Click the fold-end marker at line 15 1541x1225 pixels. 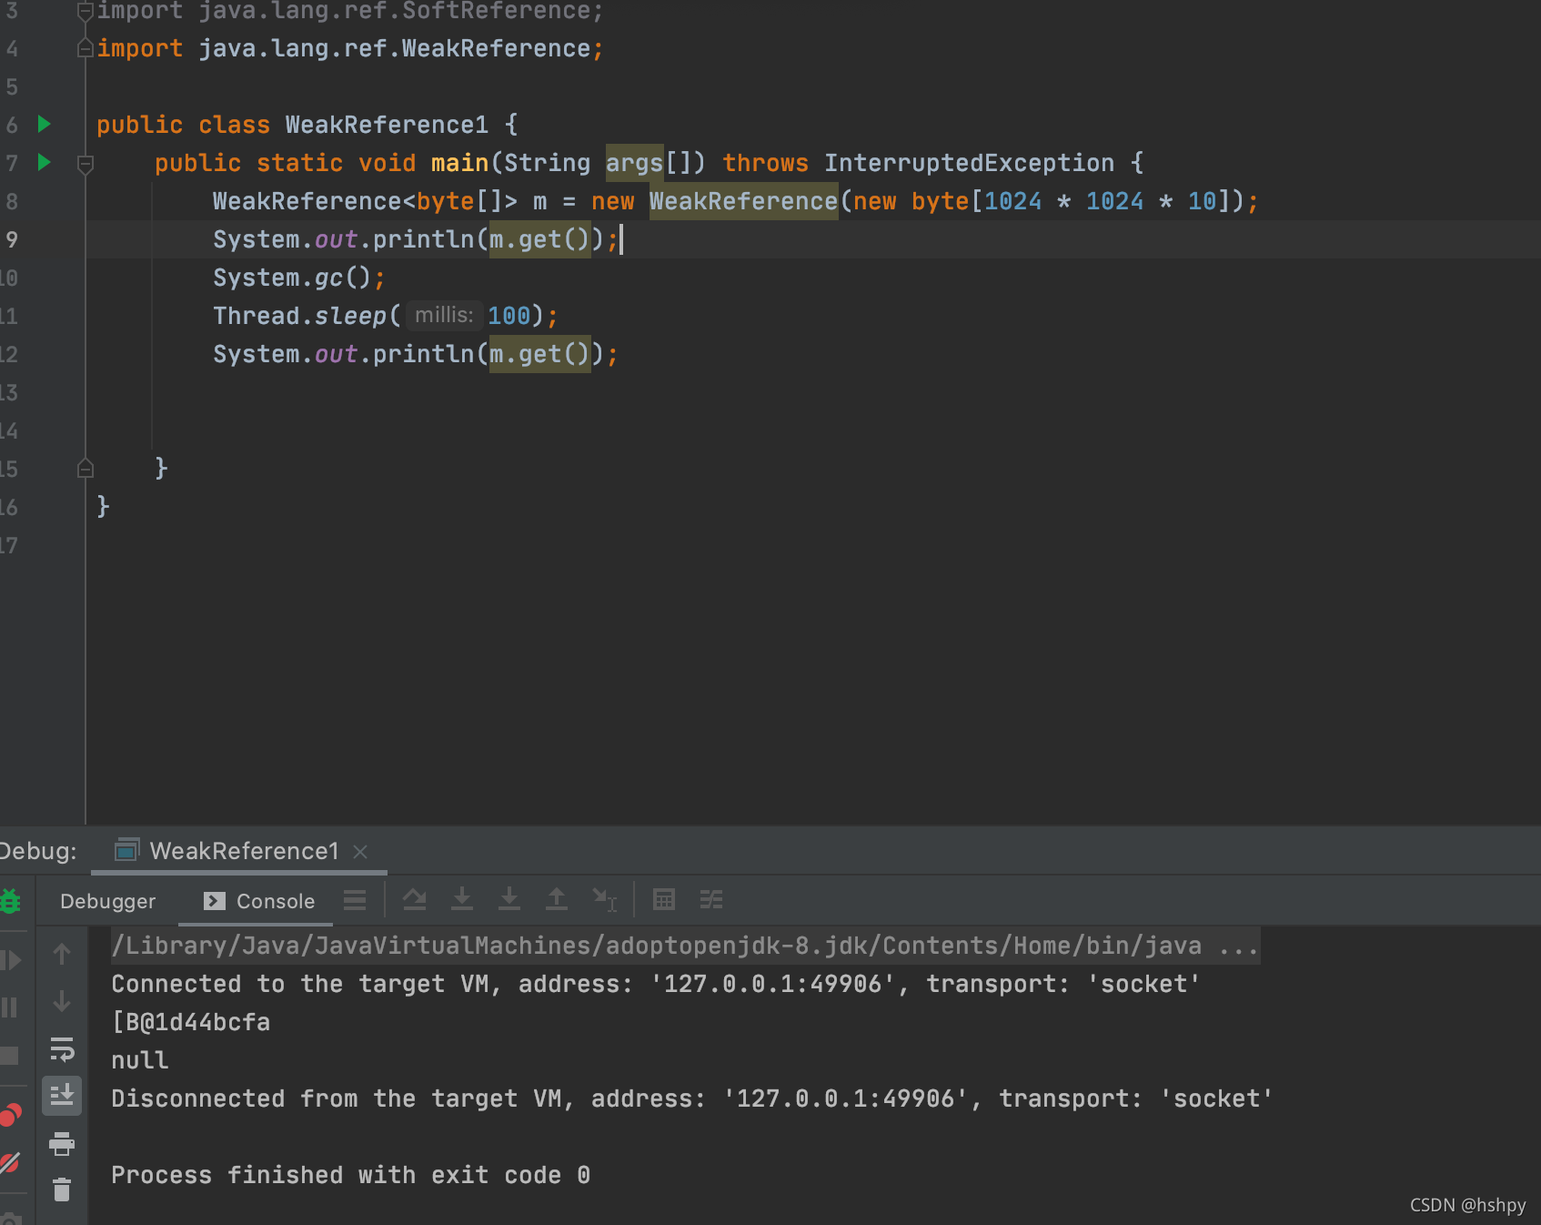[x=86, y=469]
